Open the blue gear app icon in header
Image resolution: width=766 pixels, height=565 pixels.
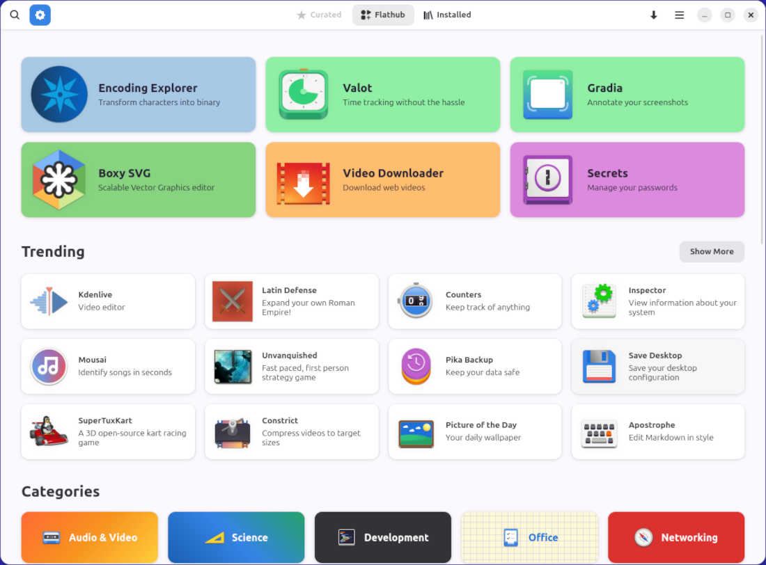tap(40, 15)
